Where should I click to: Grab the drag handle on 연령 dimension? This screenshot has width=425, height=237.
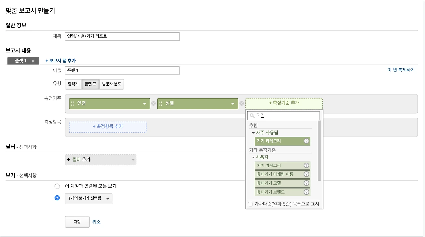73,104
